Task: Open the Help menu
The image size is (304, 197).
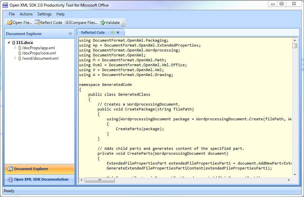Action: coord(60,14)
